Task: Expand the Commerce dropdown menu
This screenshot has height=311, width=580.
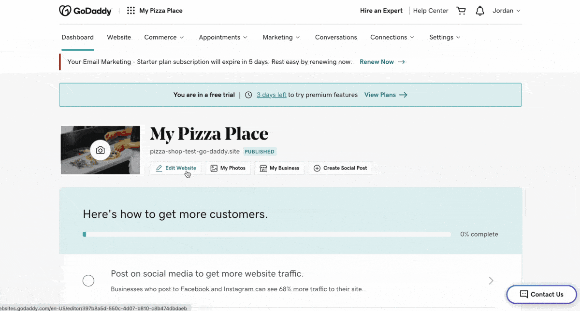Action: click(x=164, y=37)
